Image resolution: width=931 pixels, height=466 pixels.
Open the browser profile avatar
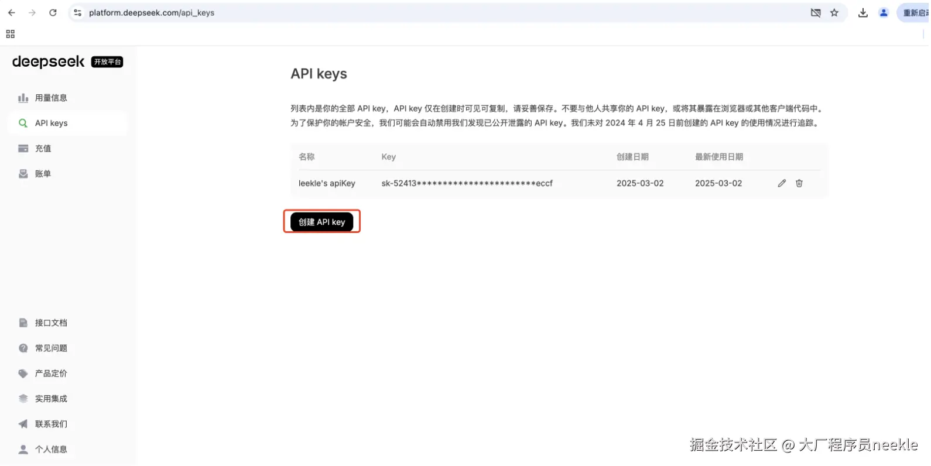pos(884,13)
